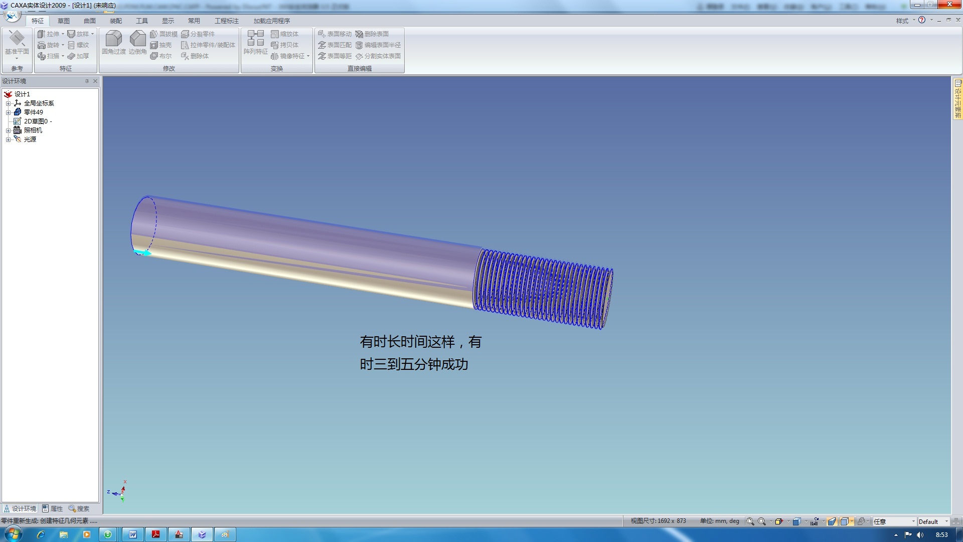Open the Default configuration combo box
This screenshot has height=542, width=963.
[933, 521]
